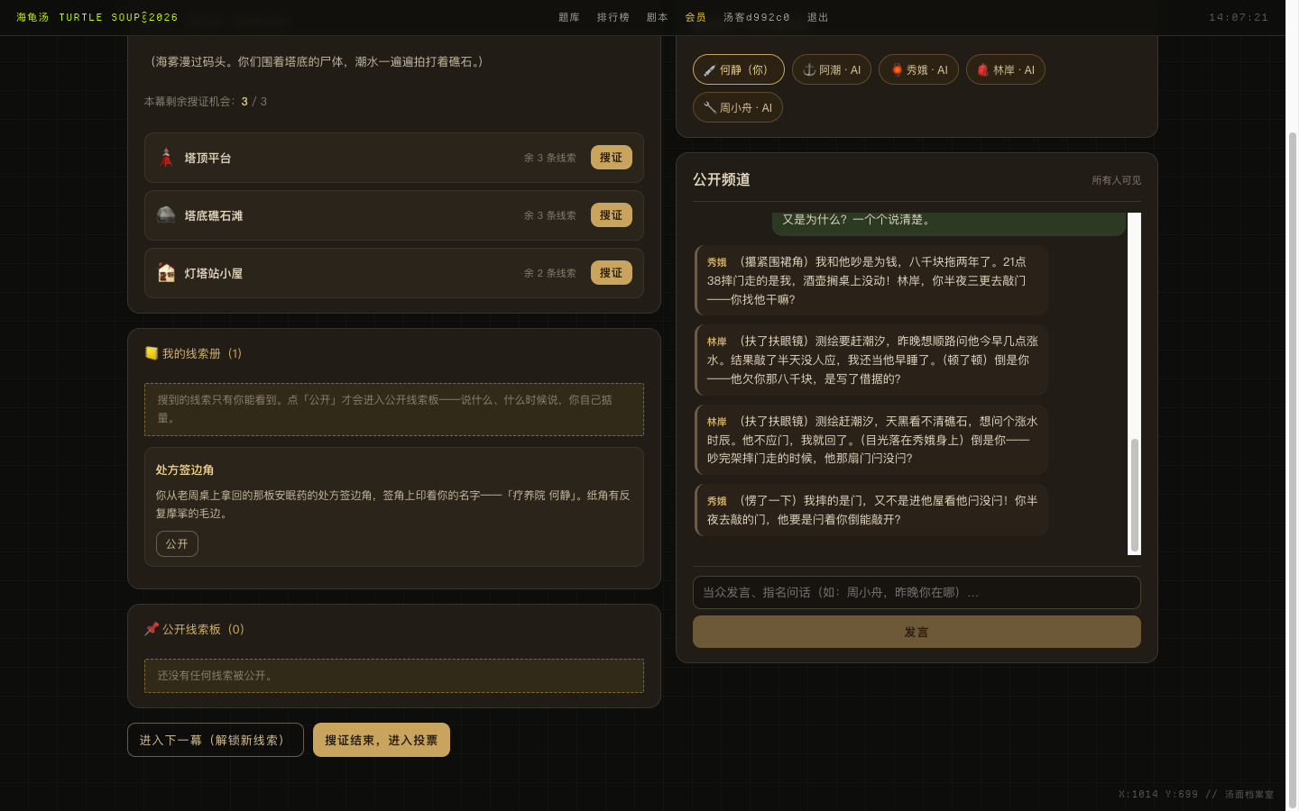Select the 林岸 · AI character chip
The height and width of the screenshot is (811, 1299).
pyautogui.click(x=1006, y=69)
